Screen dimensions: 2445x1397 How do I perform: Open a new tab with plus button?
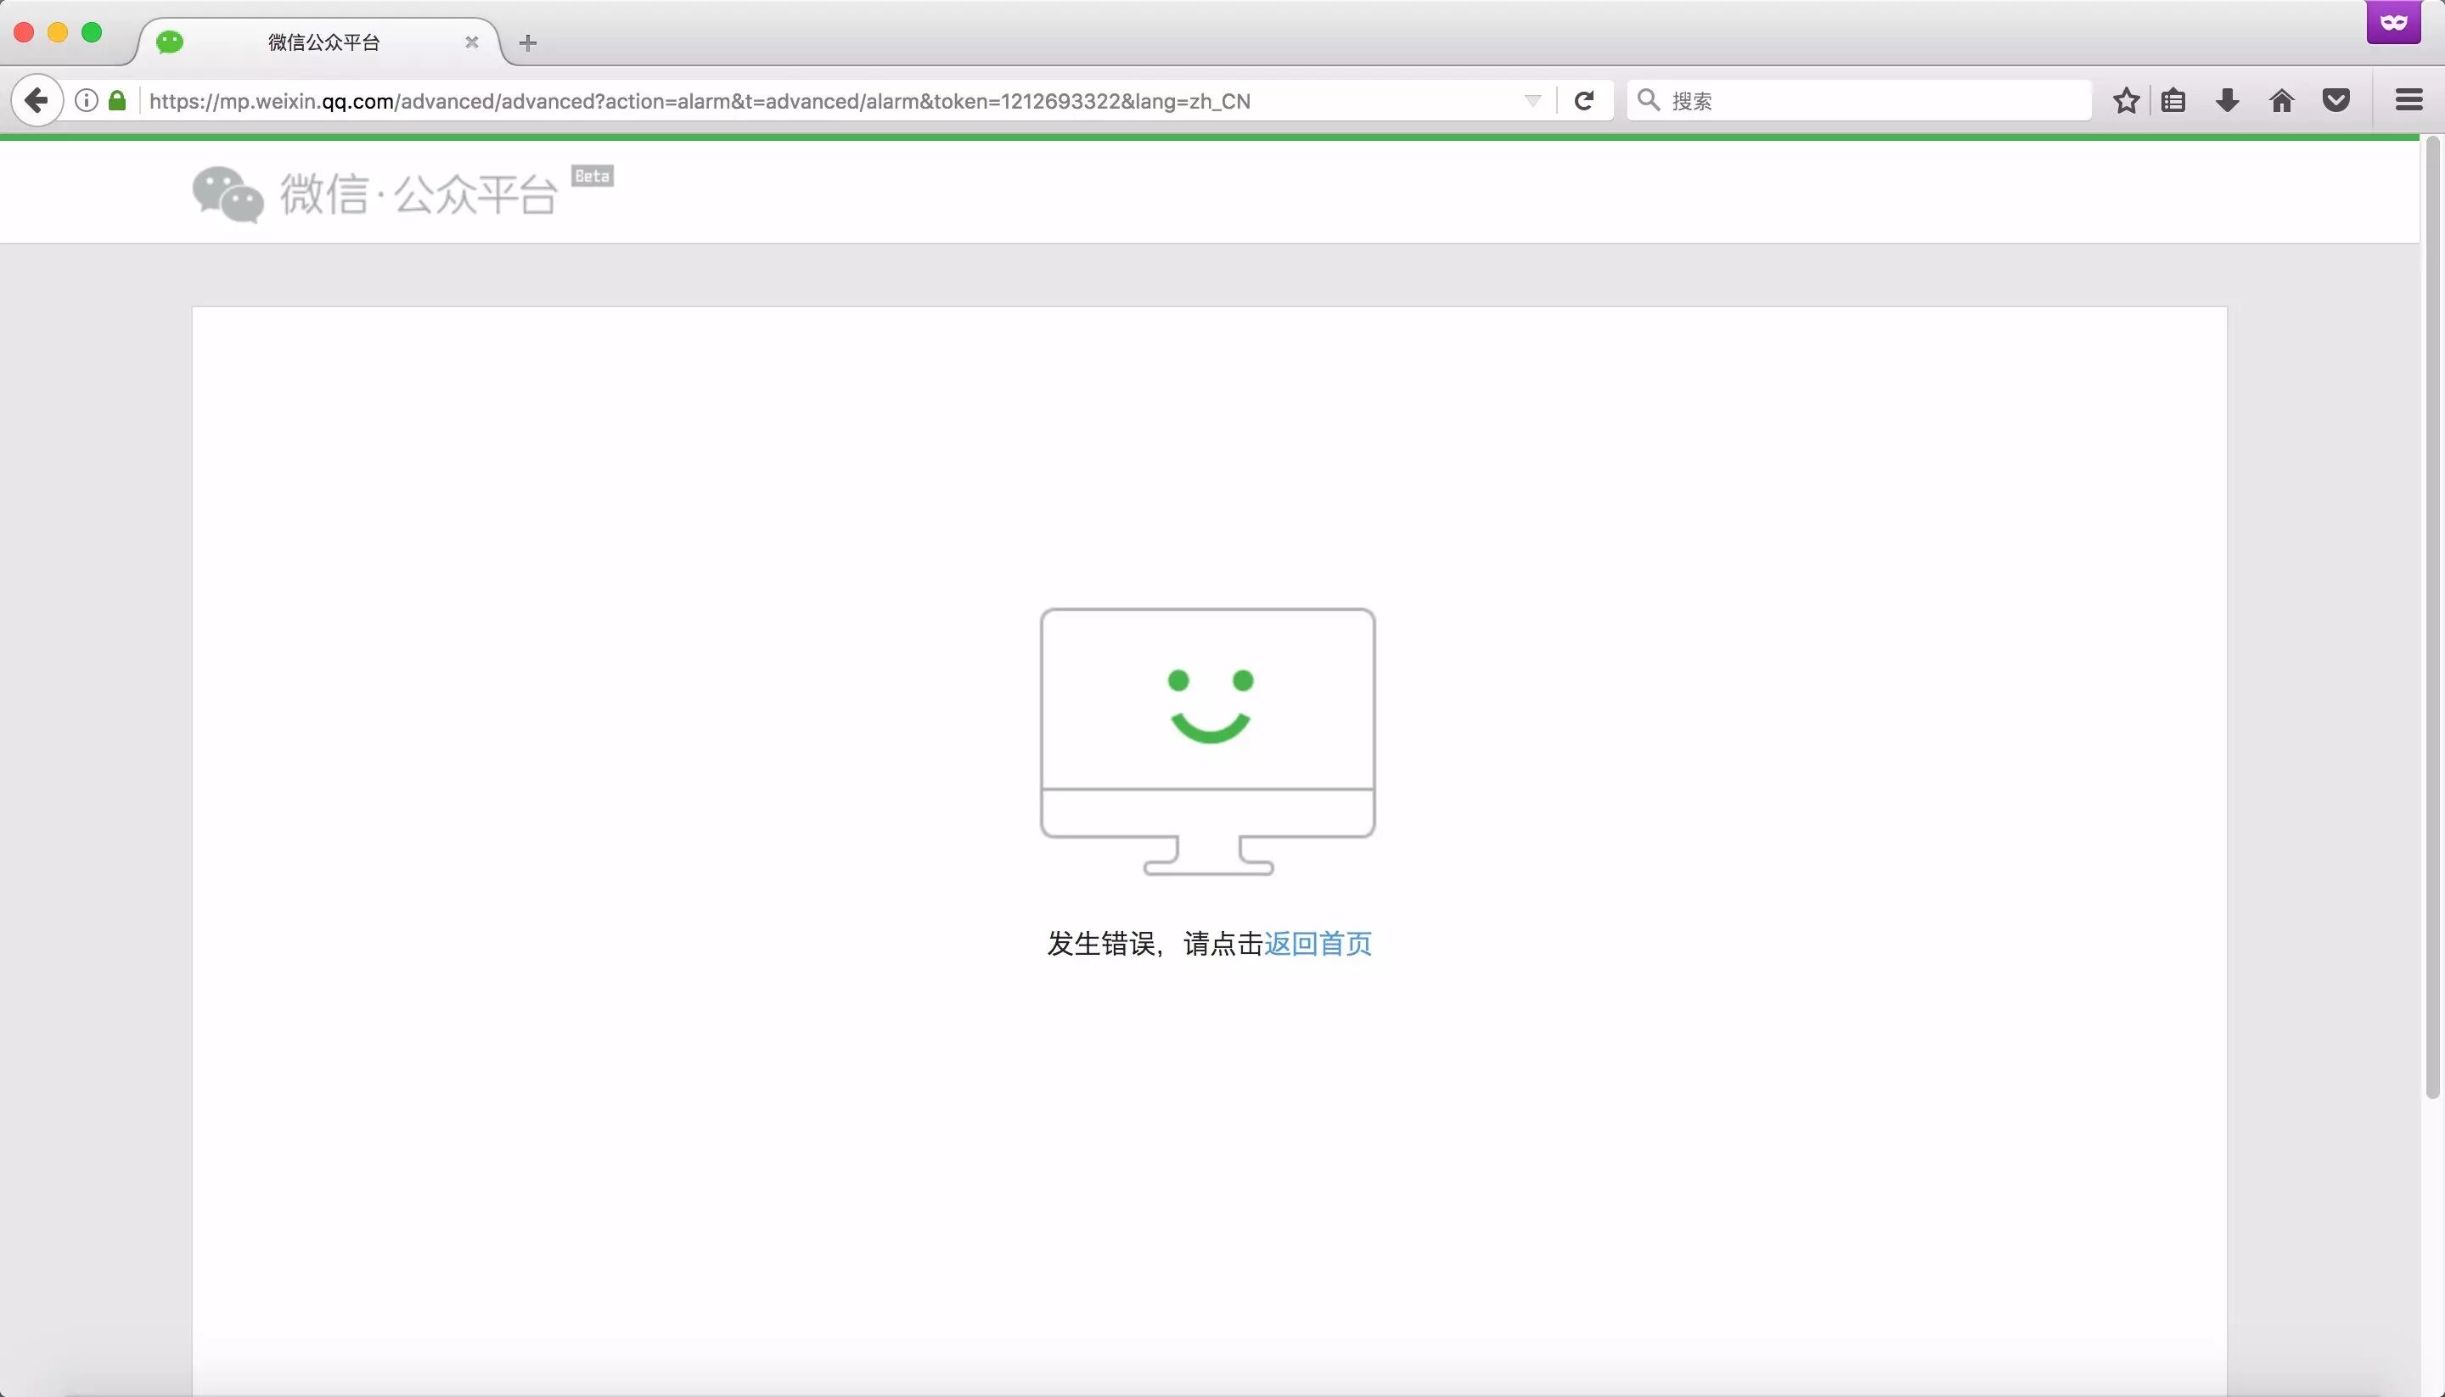[528, 42]
